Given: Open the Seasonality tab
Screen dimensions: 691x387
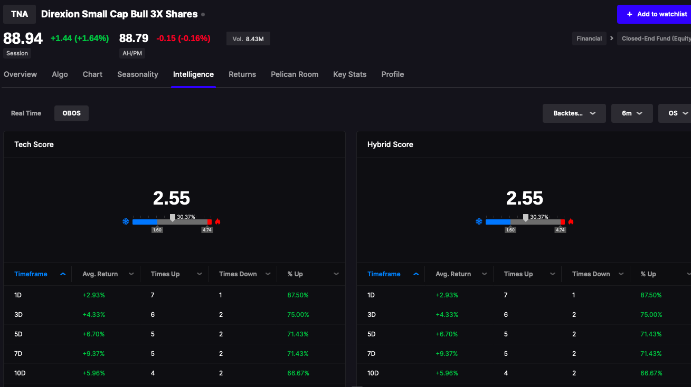Looking at the screenshot, I should 138,74.
